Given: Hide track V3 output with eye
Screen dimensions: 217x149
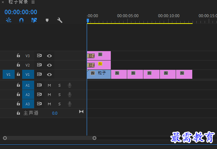Looking at the screenshot, I should [x=50, y=56].
